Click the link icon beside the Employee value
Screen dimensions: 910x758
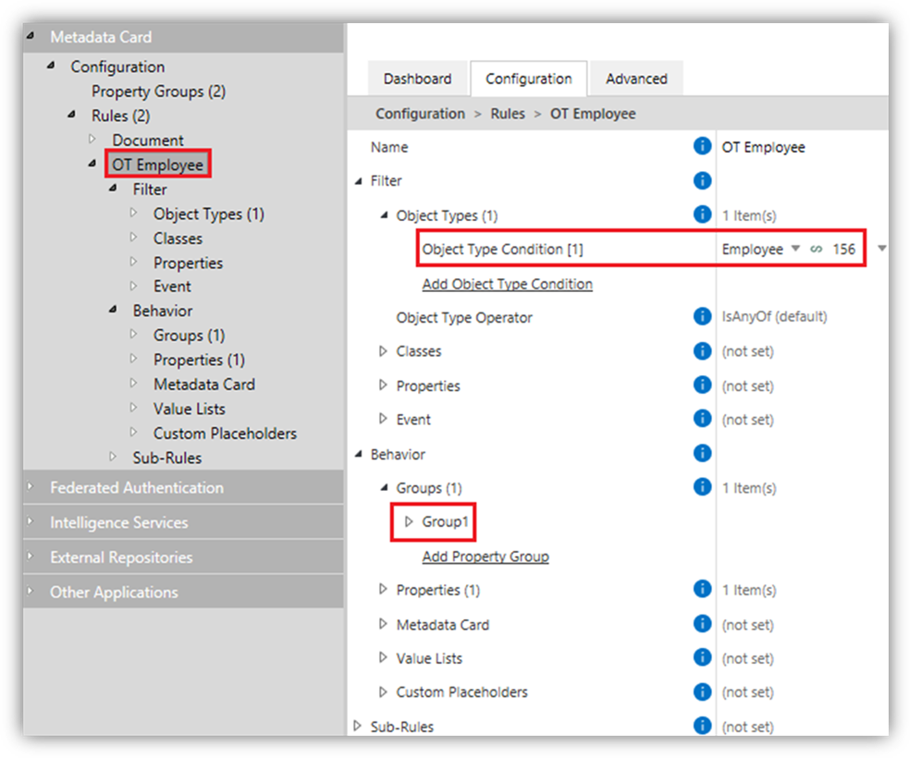pyautogui.click(x=818, y=248)
